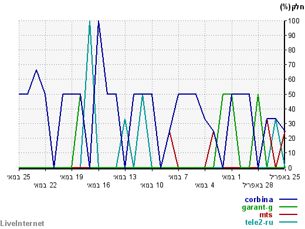Click the green garant-g legend line swatch

point(288,207)
